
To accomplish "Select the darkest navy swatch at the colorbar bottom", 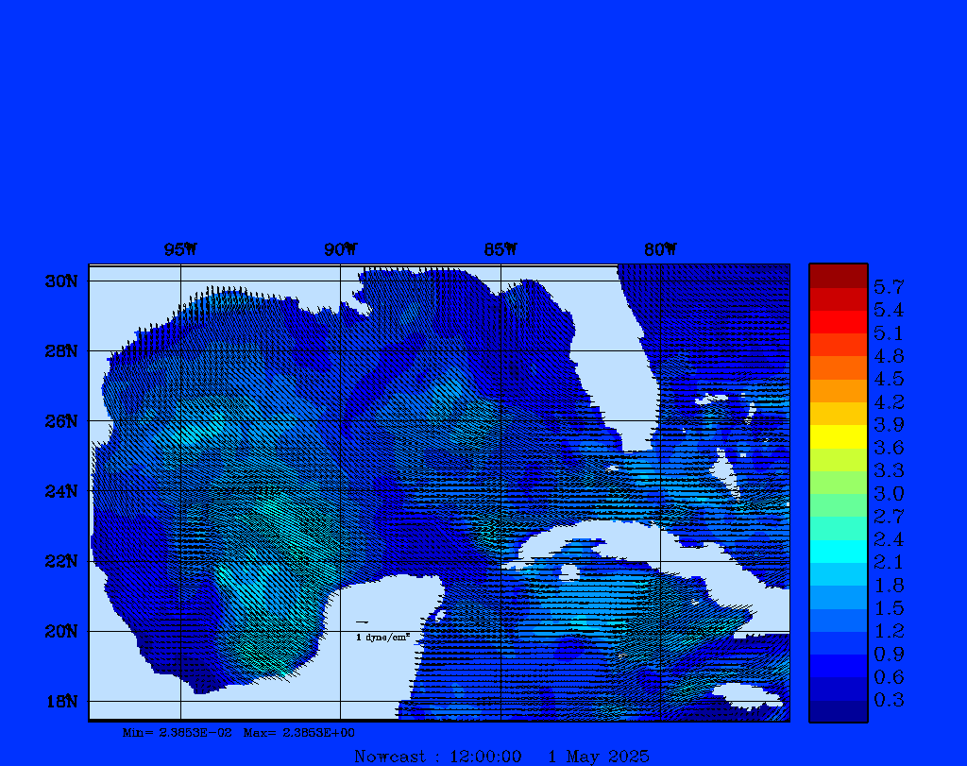I will (838, 711).
